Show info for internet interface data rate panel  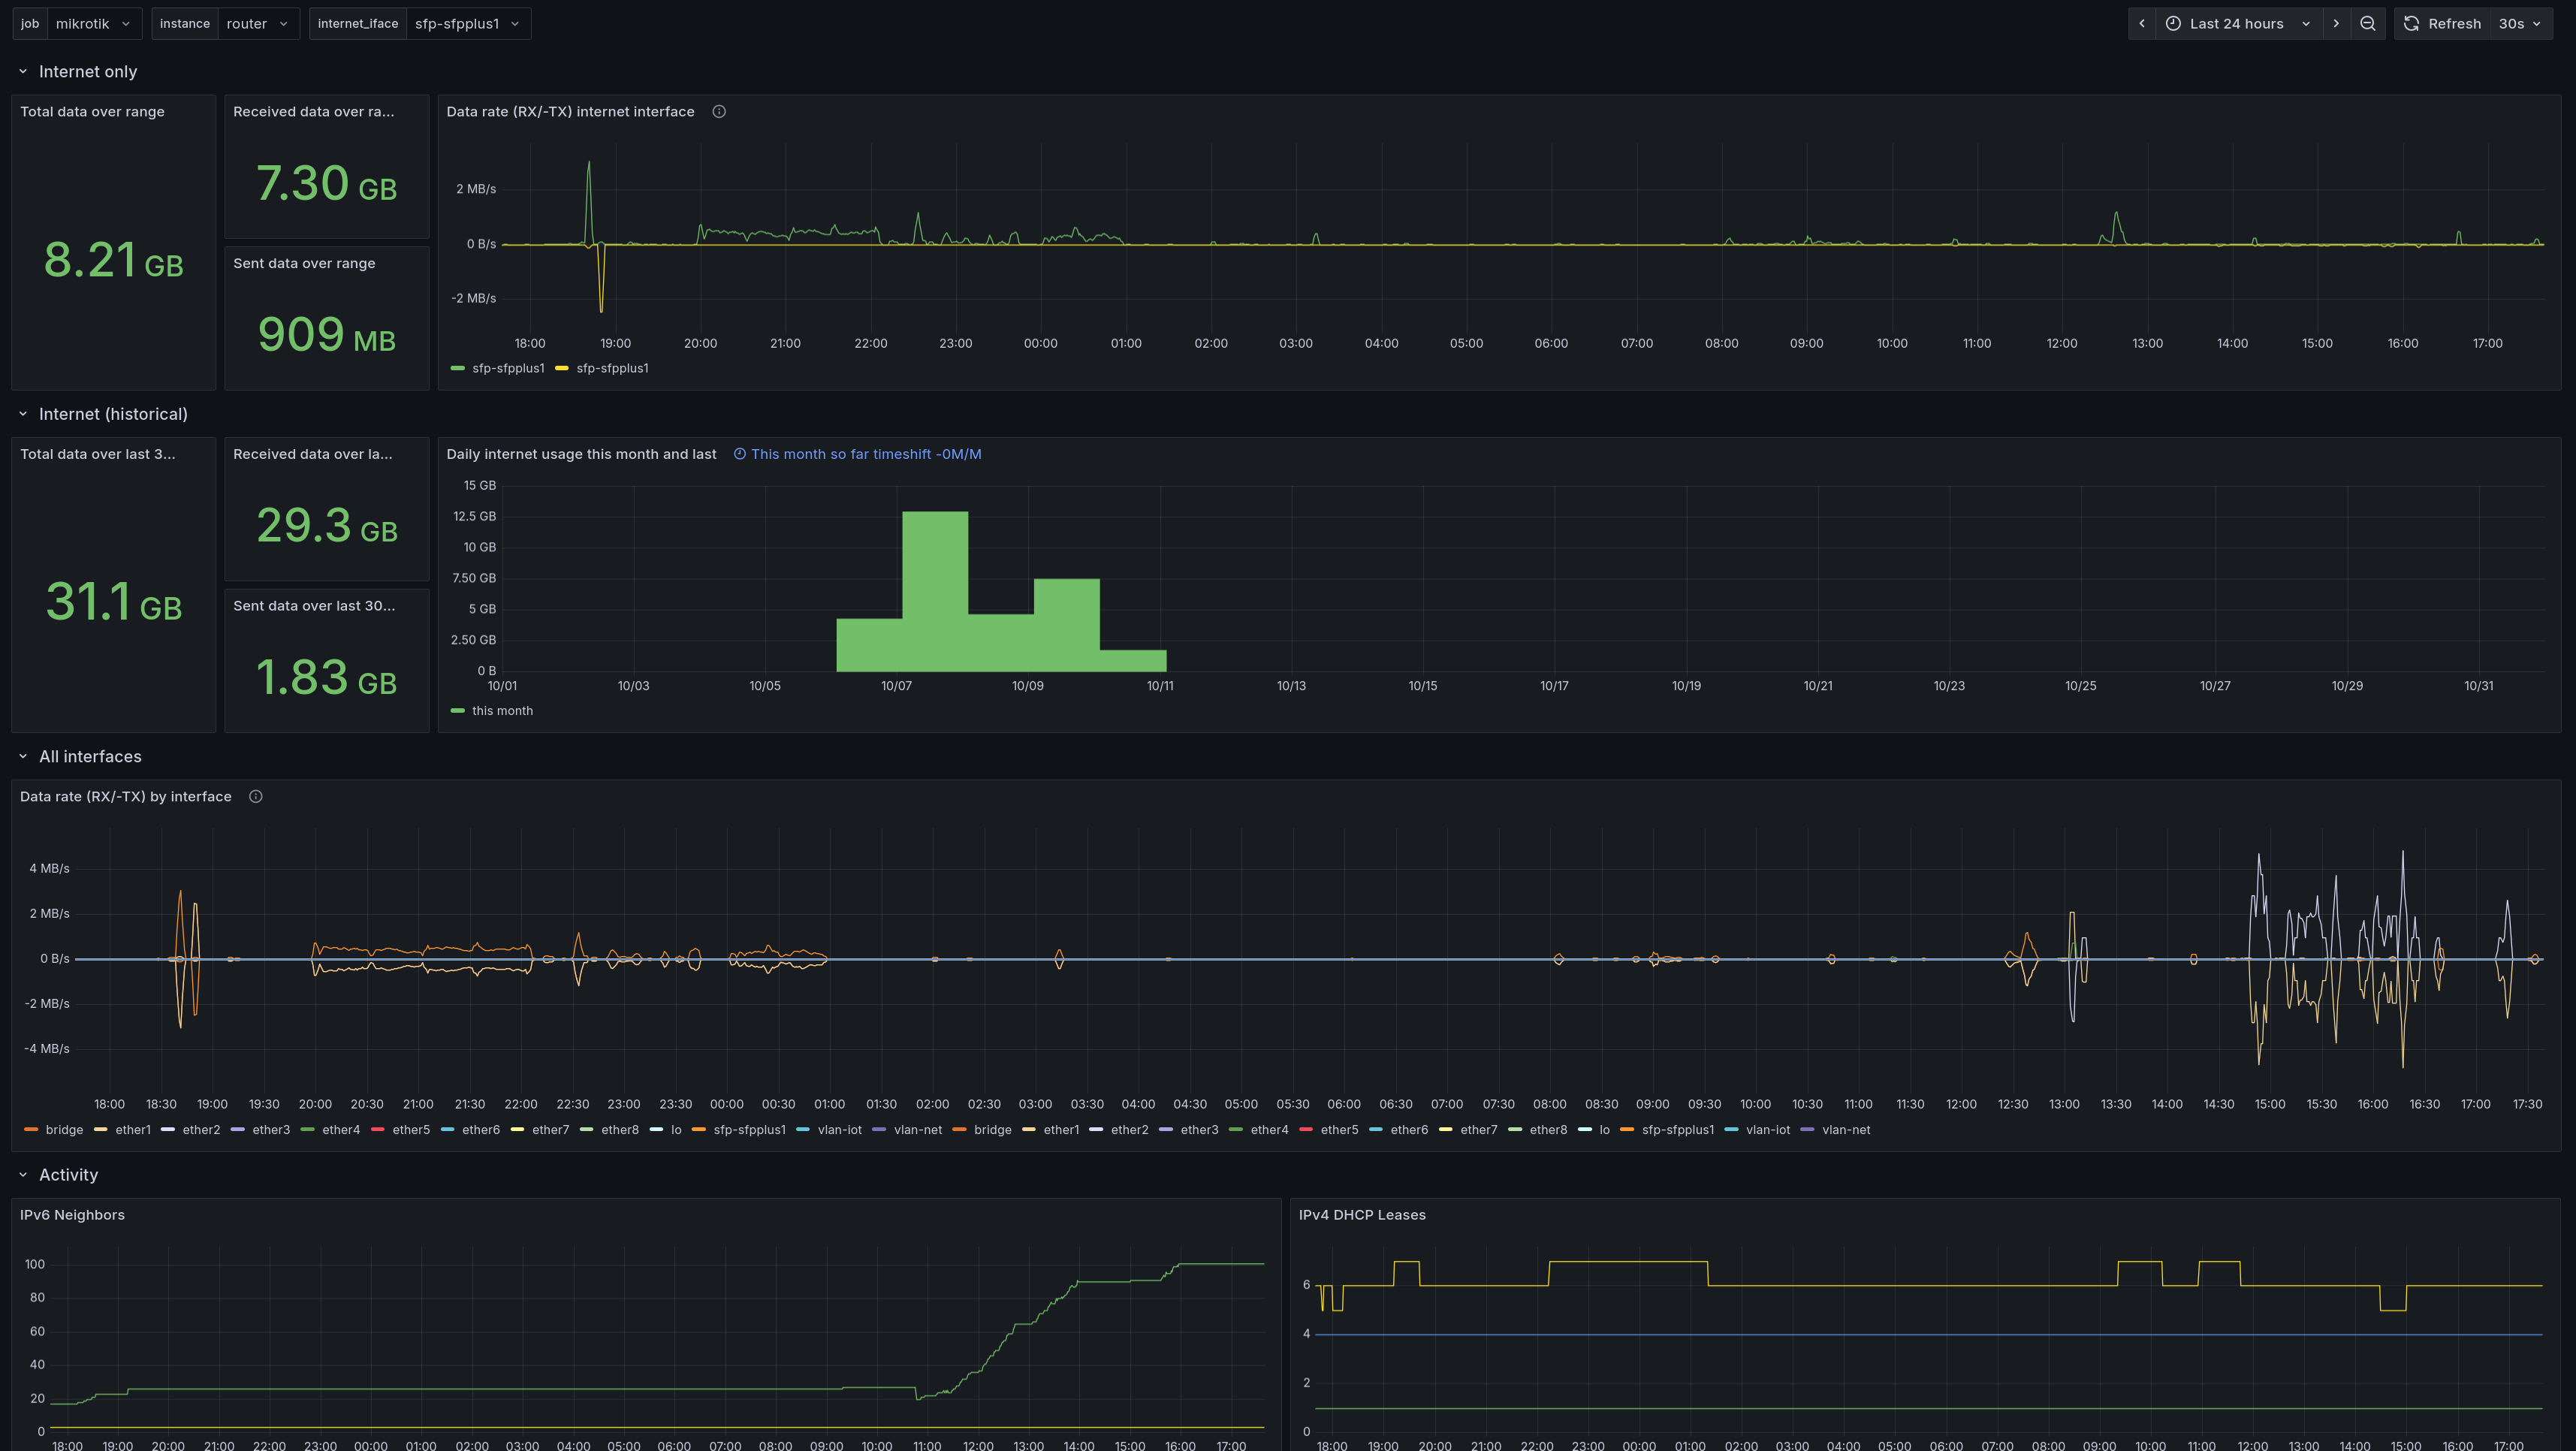tap(719, 112)
